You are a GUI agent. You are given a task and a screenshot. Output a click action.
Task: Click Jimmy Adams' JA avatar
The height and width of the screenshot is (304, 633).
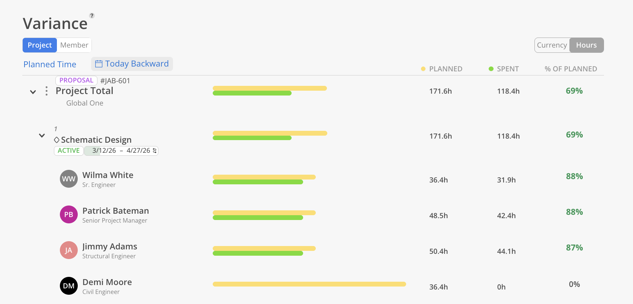[x=69, y=250]
